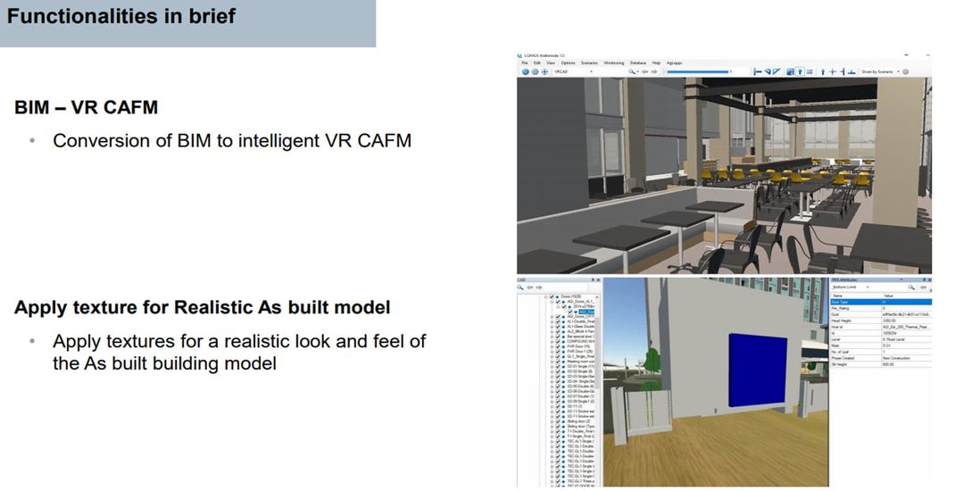This screenshot has width=964, height=491.
Task: Click the first globe icon in toolbar
Action: tap(524, 71)
